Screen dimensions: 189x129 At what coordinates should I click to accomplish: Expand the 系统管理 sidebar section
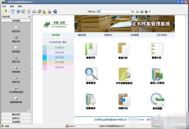16,122
